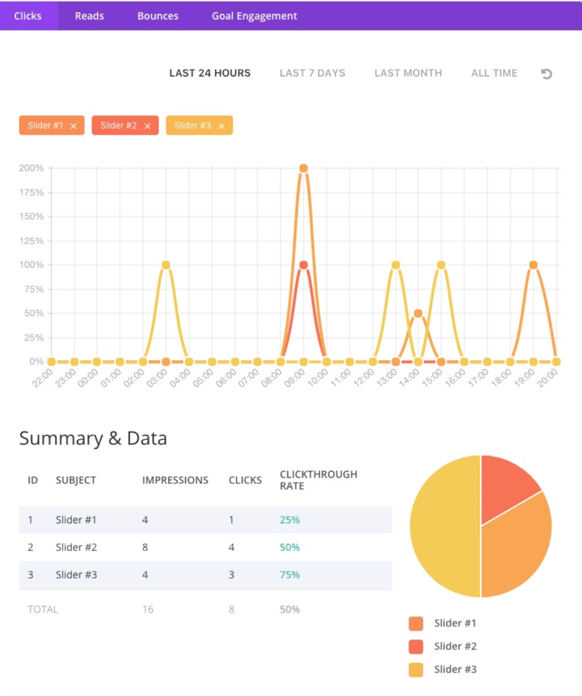Select the Last 24 Hours range
582x696 pixels.
click(x=210, y=73)
